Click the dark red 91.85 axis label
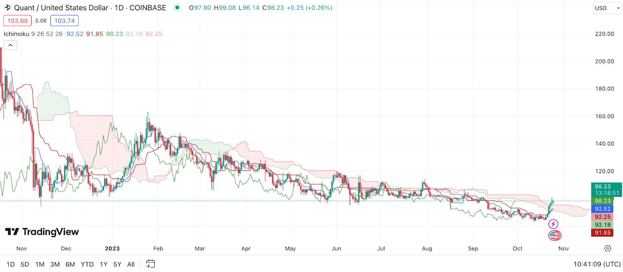Image resolution: width=623 pixels, height=272 pixels. coord(602,233)
